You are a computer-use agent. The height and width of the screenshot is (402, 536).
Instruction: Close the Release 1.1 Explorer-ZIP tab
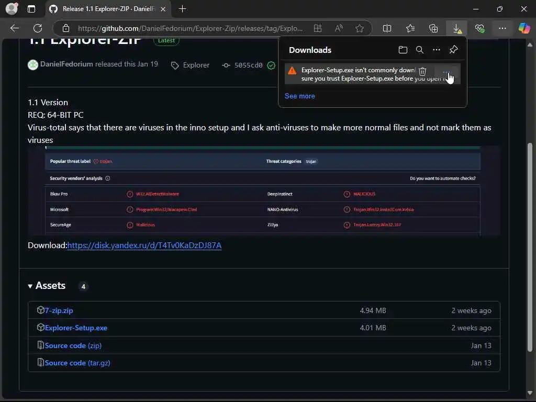pos(163,9)
